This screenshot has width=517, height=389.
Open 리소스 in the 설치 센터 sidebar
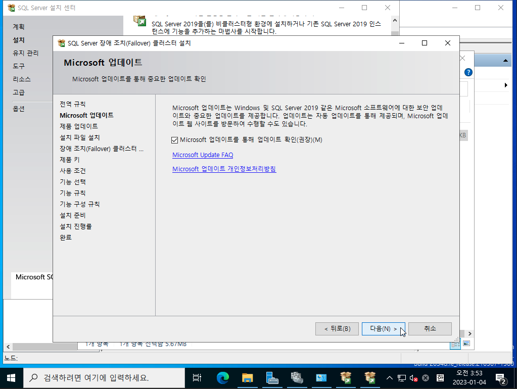(x=22, y=79)
